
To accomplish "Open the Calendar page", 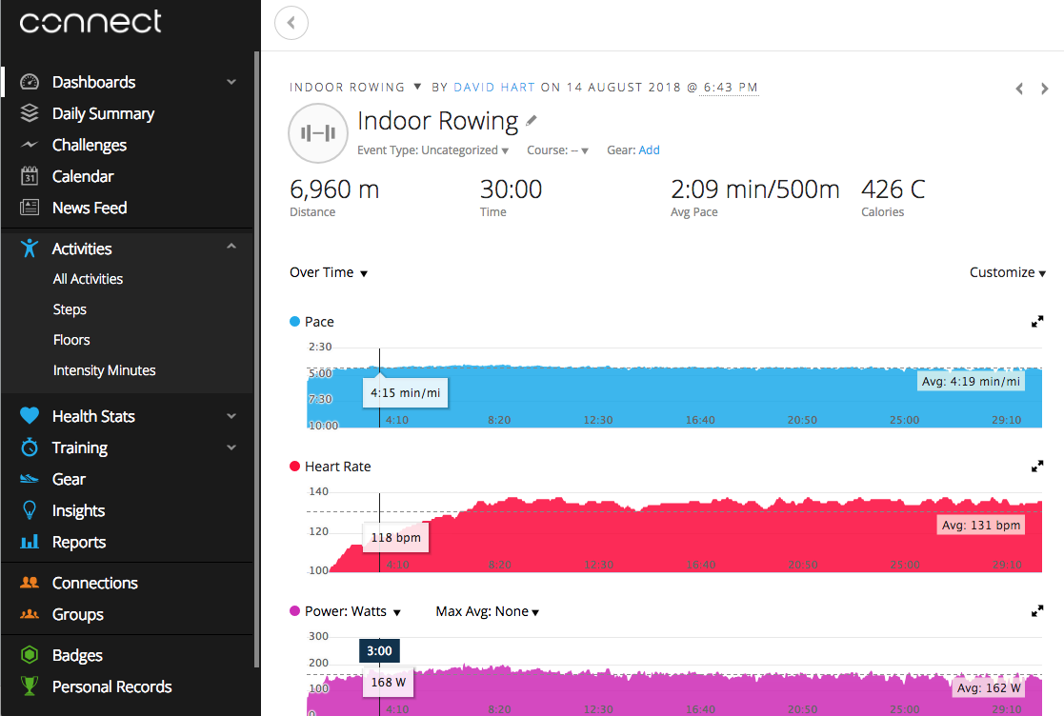I will tap(82, 176).
